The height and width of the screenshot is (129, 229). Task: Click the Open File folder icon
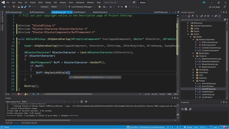coord(19,7)
